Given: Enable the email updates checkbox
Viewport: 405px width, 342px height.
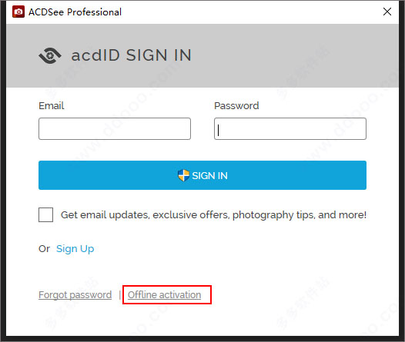Looking at the screenshot, I should click(x=45, y=214).
